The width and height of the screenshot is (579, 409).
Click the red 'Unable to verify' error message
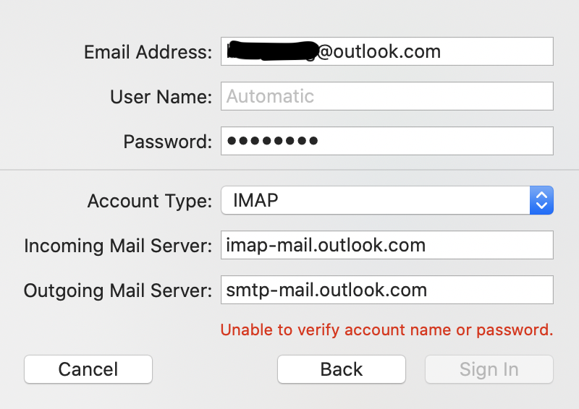pyautogui.click(x=386, y=330)
